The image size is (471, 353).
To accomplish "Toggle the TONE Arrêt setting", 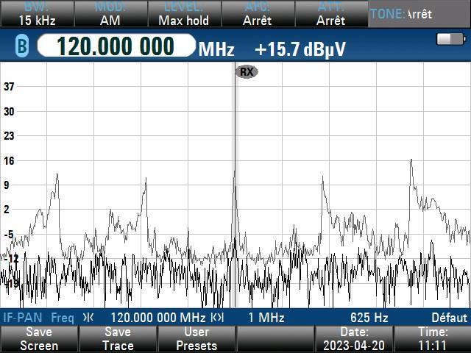I will tap(419, 14).
